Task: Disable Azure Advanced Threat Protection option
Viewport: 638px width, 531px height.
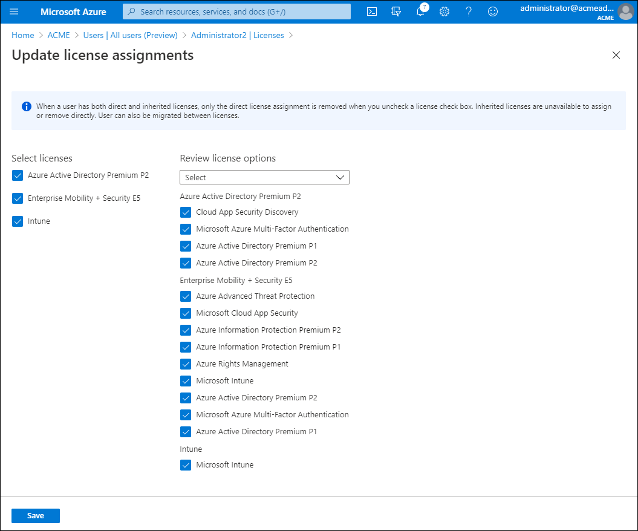Action: click(186, 296)
